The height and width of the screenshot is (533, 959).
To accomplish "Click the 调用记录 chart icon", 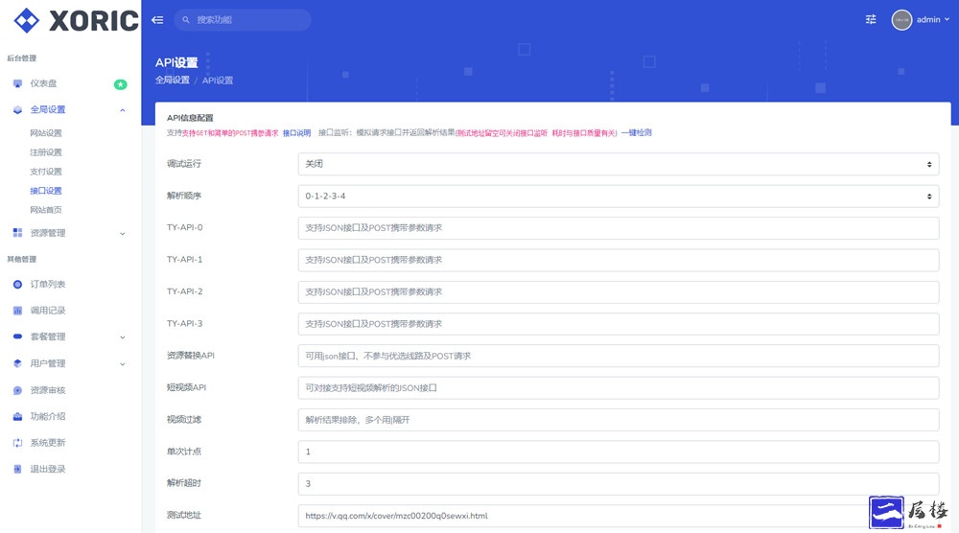I will 17,311.
